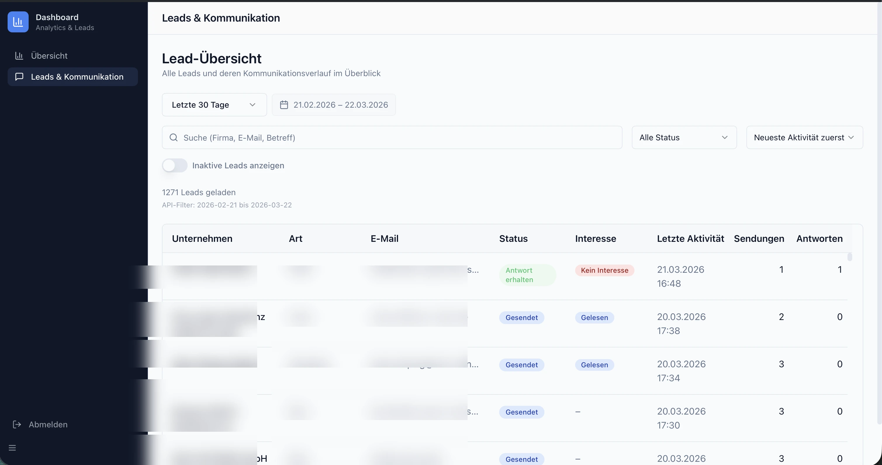Click the calendar icon in the date range
This screenshot has width=882, height=465.
pyautogui.click(x=284, y=105)
